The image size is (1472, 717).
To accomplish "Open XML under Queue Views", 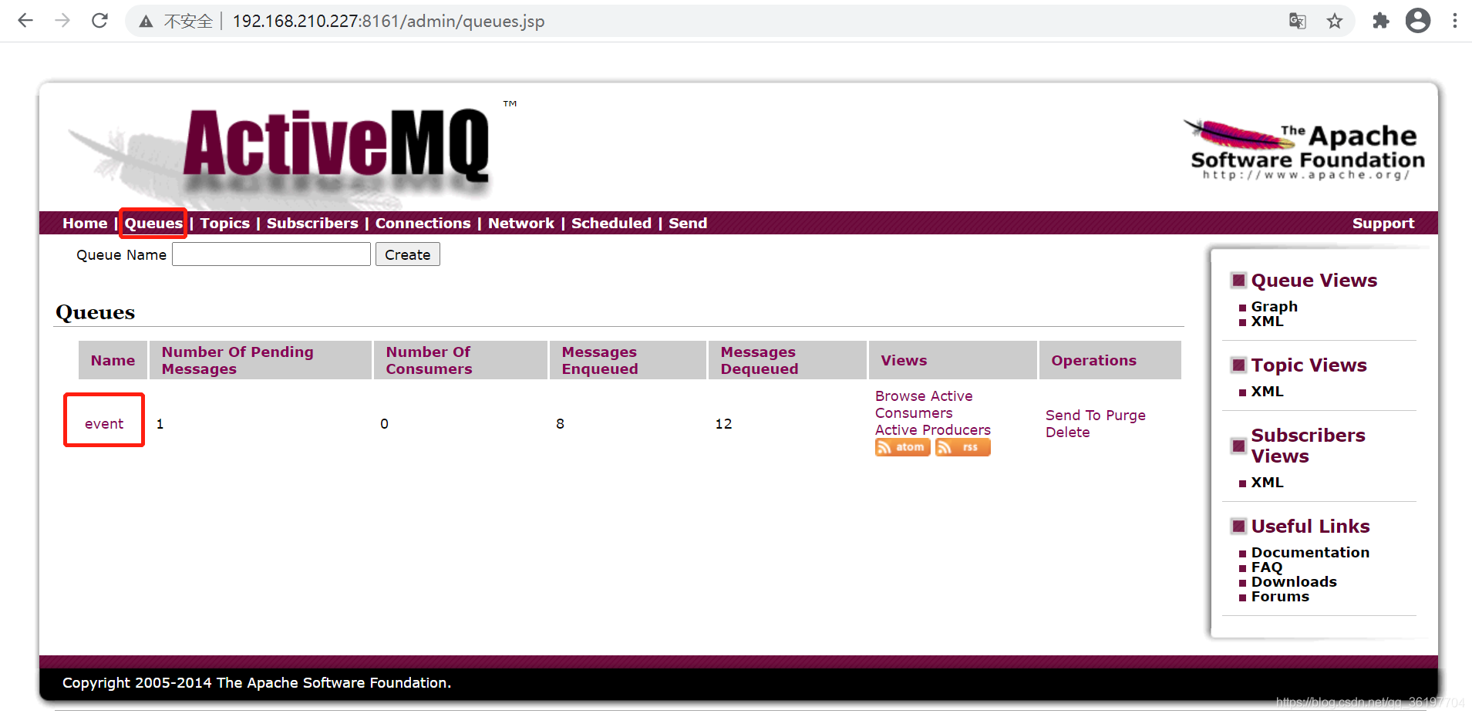I will pyautogui.click(x=1267, y=321).
